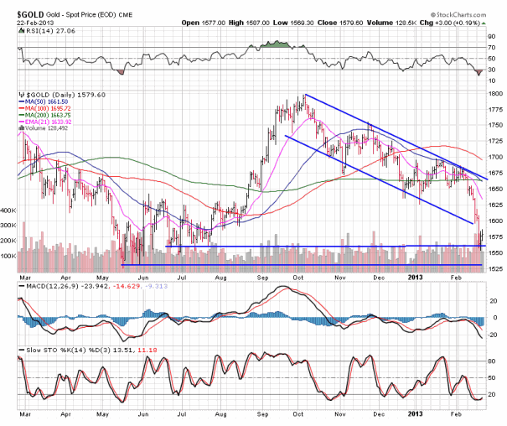Image resolution: width=507 pixels, height=426 pixels.
Task: Click the 400K volume label on left axis
Action: tap(8, 210)
